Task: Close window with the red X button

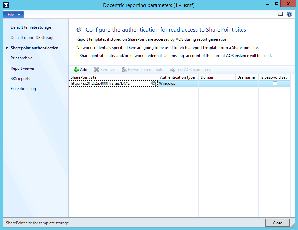Action: pyautogui.click(x=288, y=4)
